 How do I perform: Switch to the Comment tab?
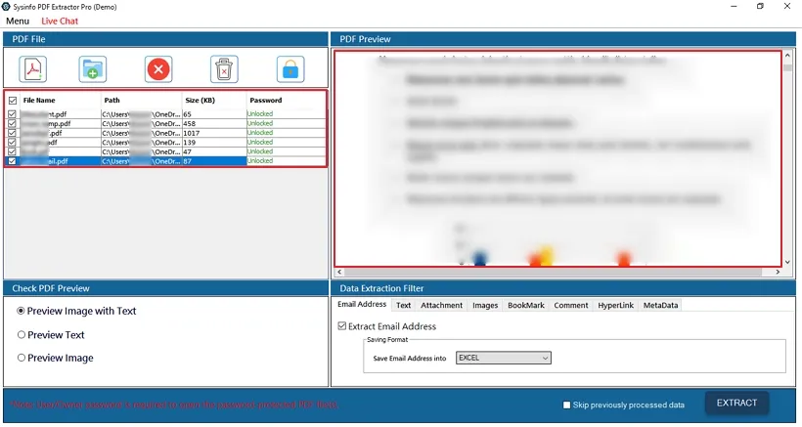[x=571, y=306]
